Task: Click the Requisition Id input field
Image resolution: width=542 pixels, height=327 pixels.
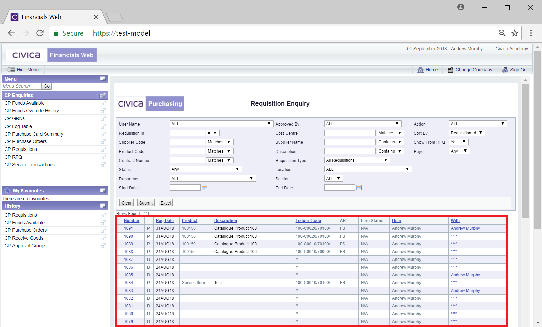Action: click(x=187, y=133)
